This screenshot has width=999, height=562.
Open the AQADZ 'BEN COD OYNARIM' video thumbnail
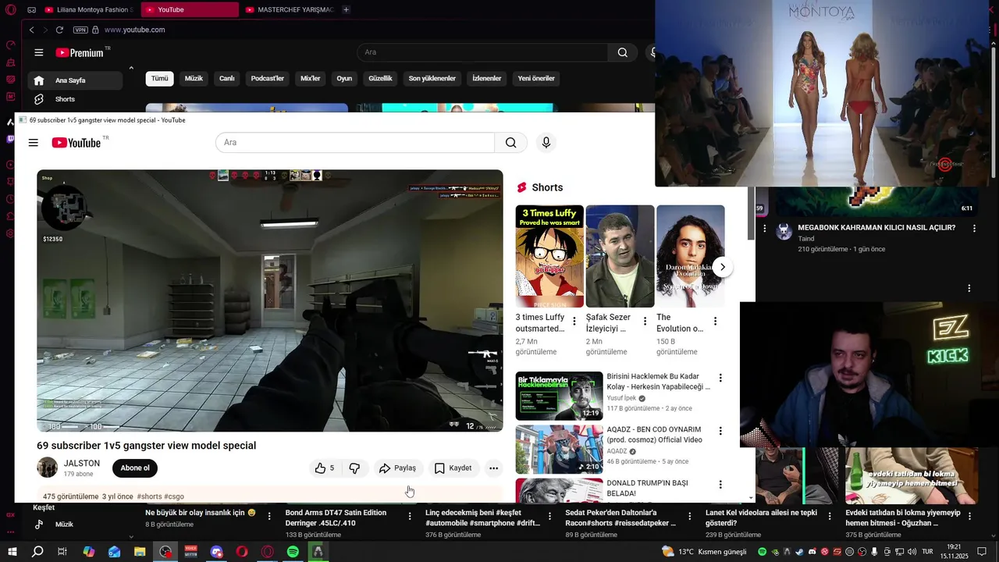[559, 450]
